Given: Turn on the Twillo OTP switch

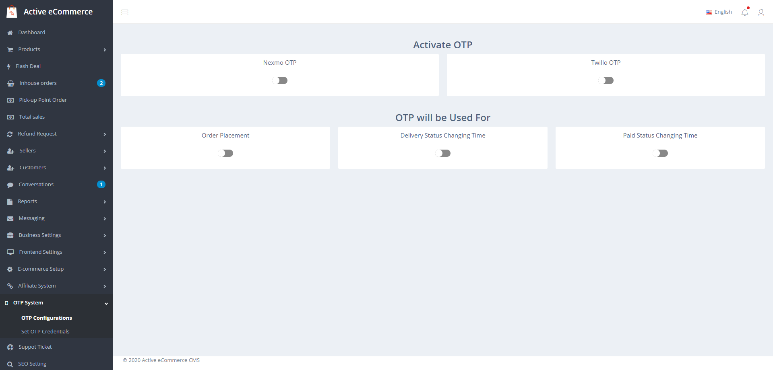Looking at the screenshot, I should coord(606,80).
